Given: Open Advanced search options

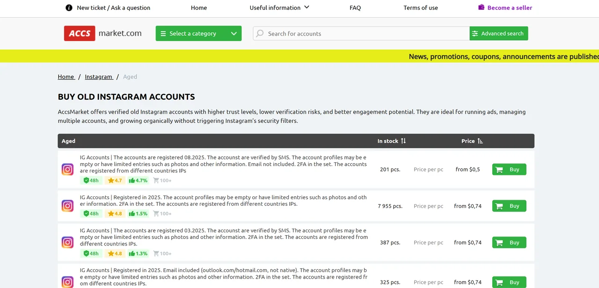Looking at the screenshot, I should click(x=498, y=34).
